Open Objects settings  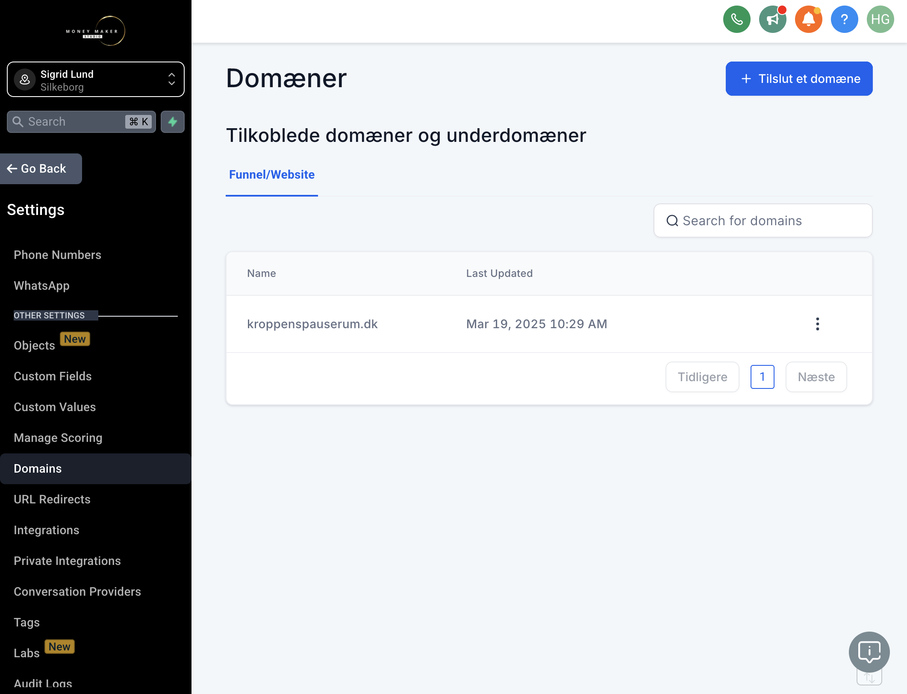pyautogui.click(x=34, y=345)
